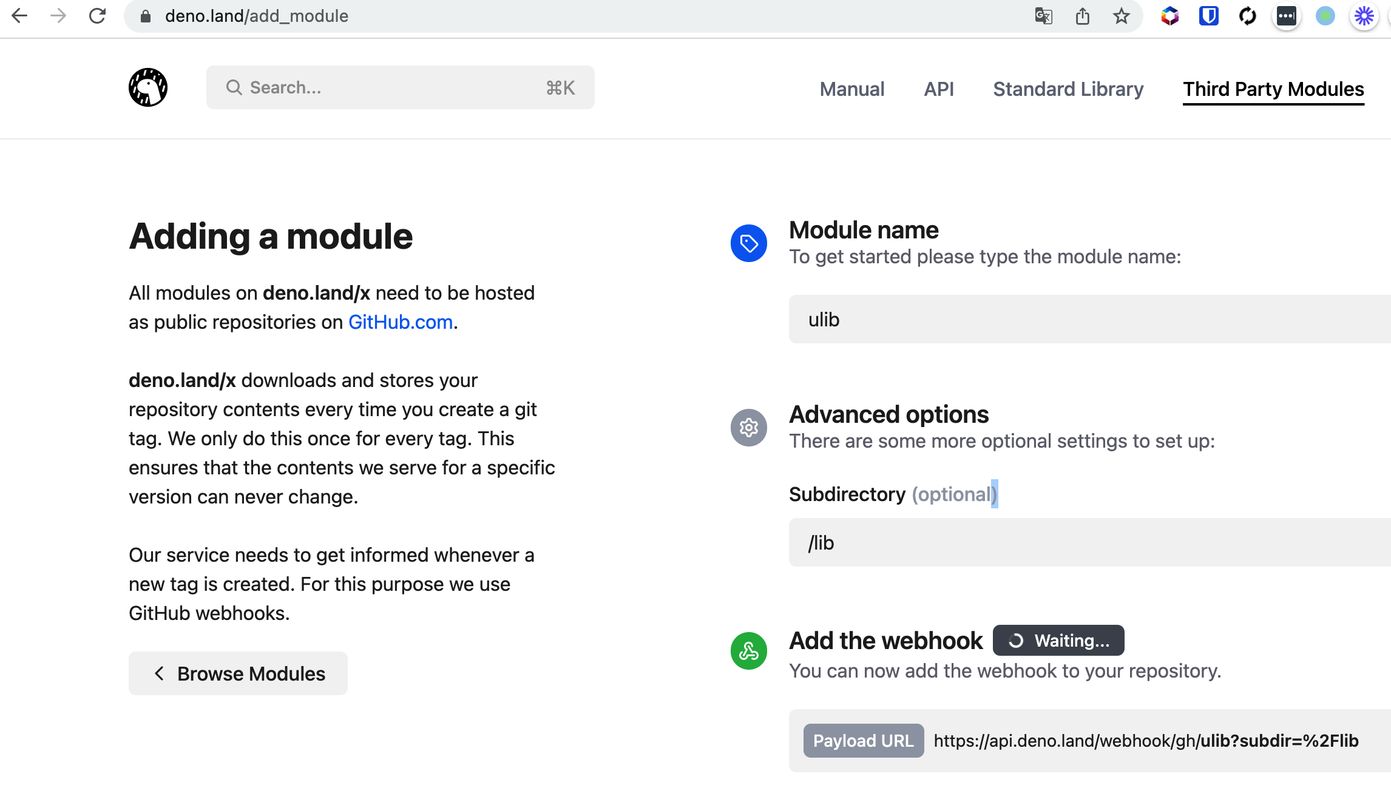Screen dimensions: 1391x808
Task: Click the Adding a module heading
Action: [x=271, y=236]
